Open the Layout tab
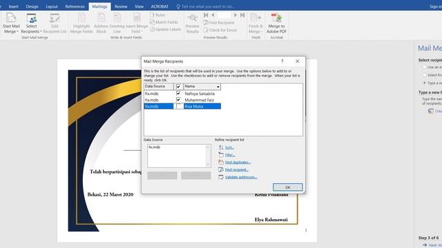The image size is (442, 248). coord(52,6)
